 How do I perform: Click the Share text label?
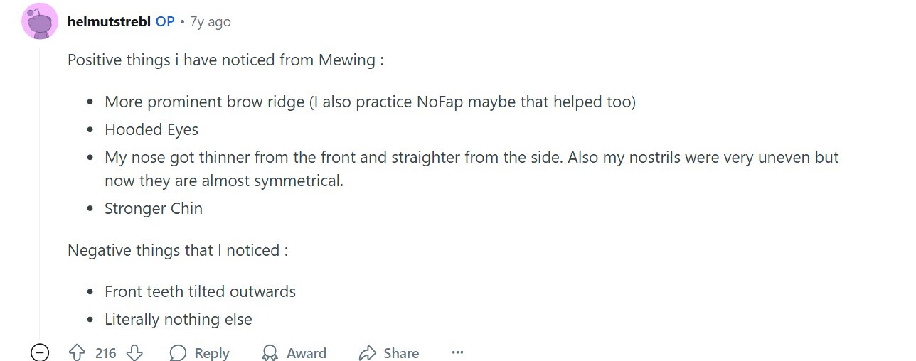[x=401, y=353]
